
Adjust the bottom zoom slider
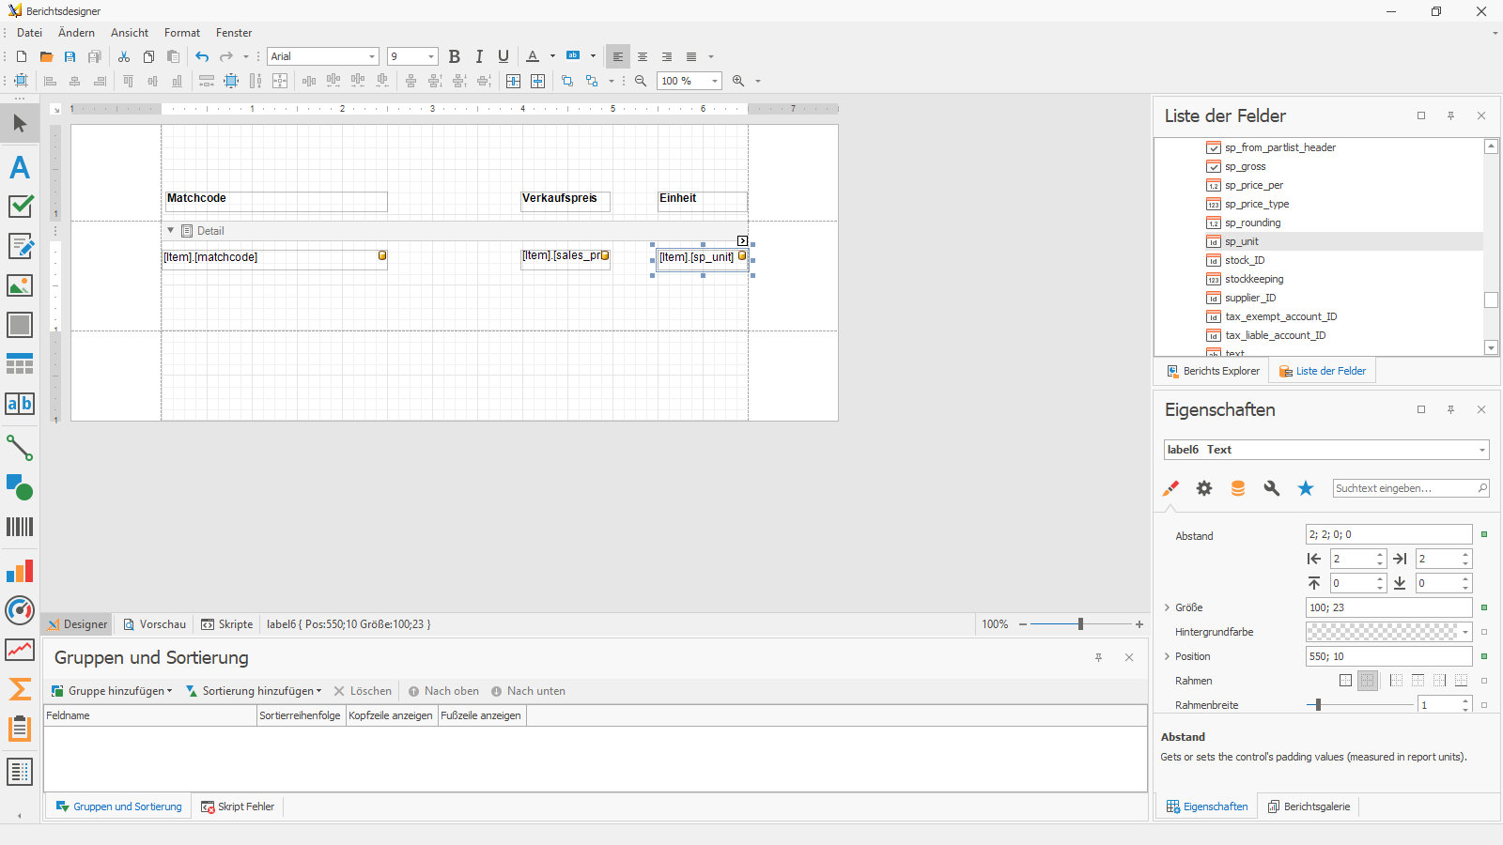coord(1080,624)
